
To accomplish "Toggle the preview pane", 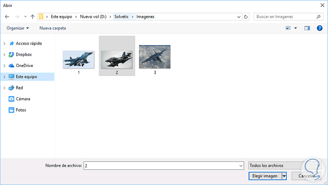I will [x=307, y=28].
